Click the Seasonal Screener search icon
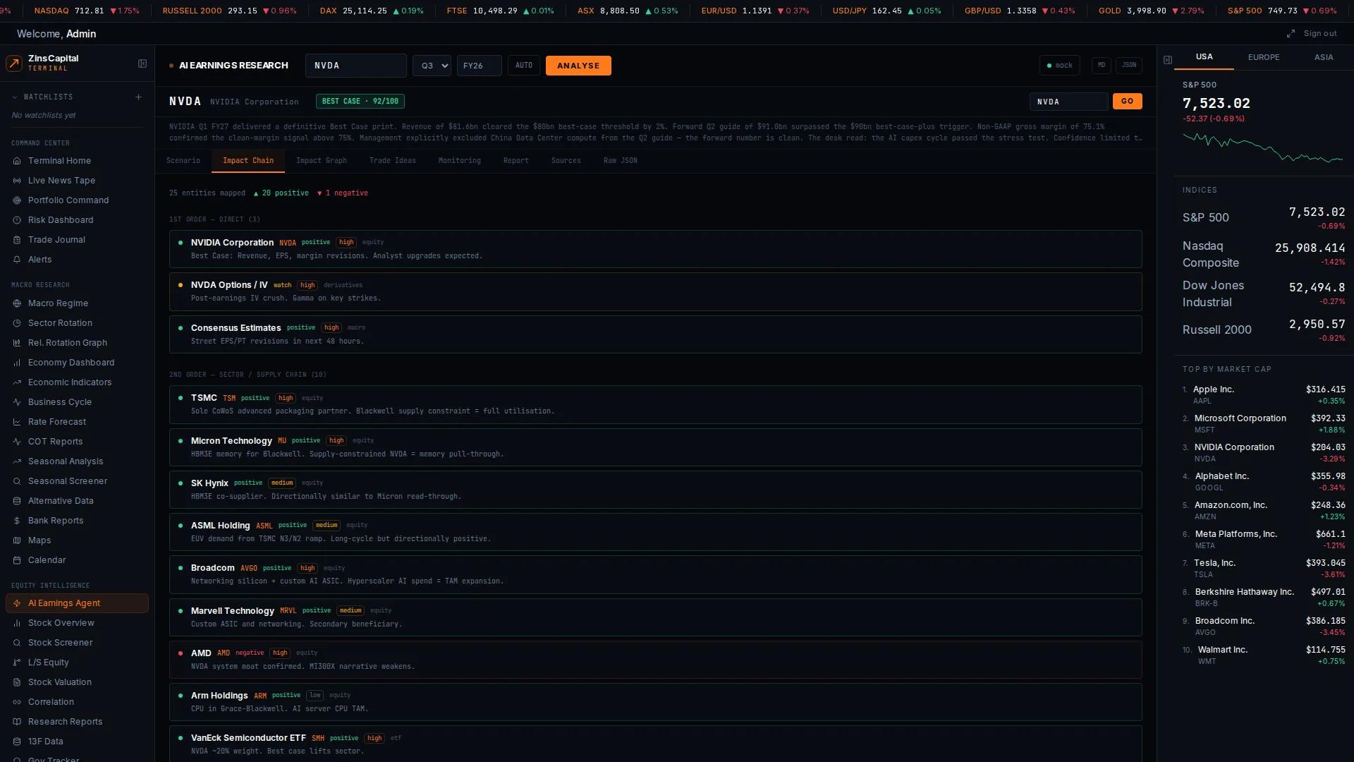1354x762 pixels. tap(17, 481)
